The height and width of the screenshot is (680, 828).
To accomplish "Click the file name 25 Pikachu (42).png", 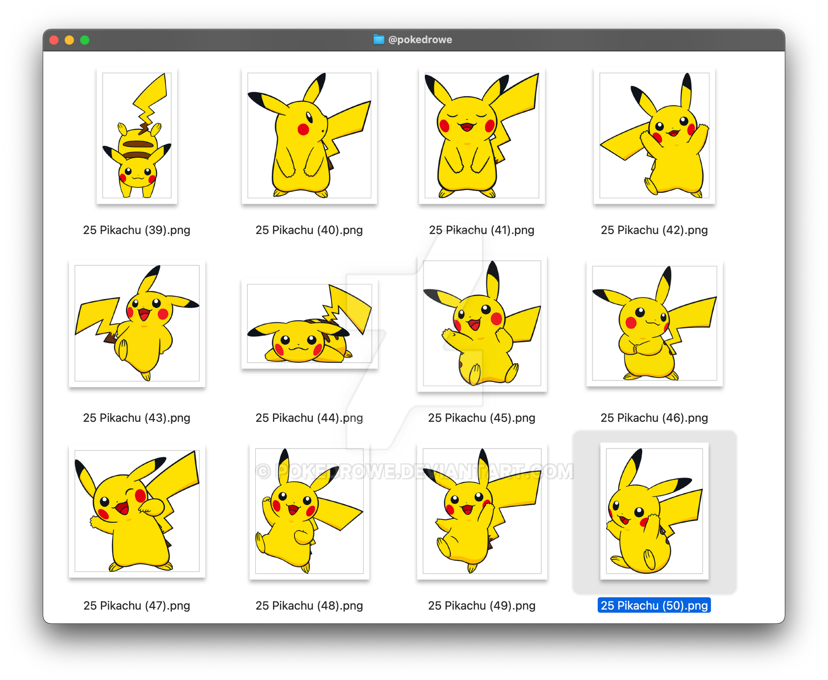I will (654, 230).
